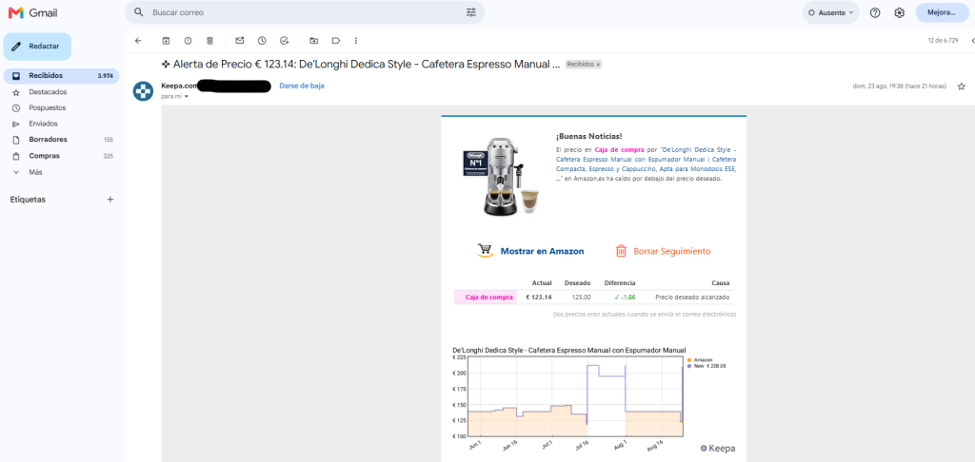Open Borradores drafts folder
975x462 pixels.
[x=61, y=140]
